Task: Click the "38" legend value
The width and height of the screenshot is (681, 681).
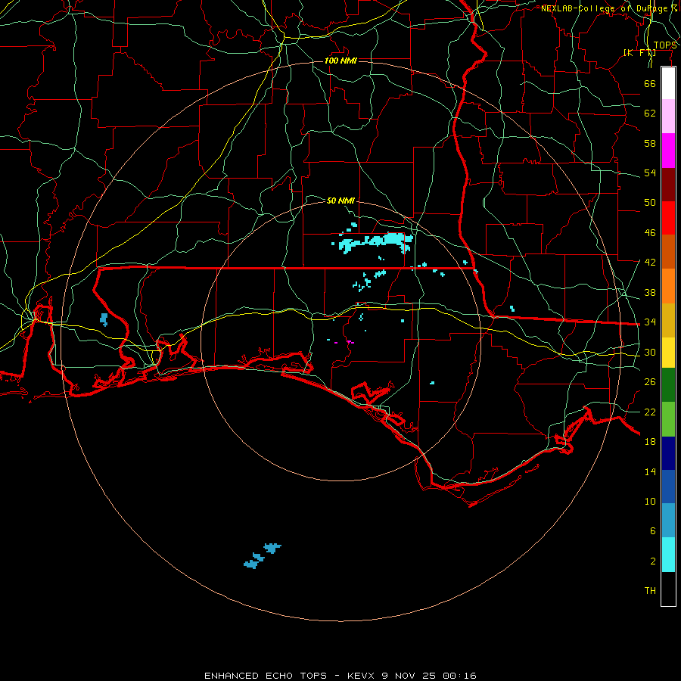Action: 650,292
